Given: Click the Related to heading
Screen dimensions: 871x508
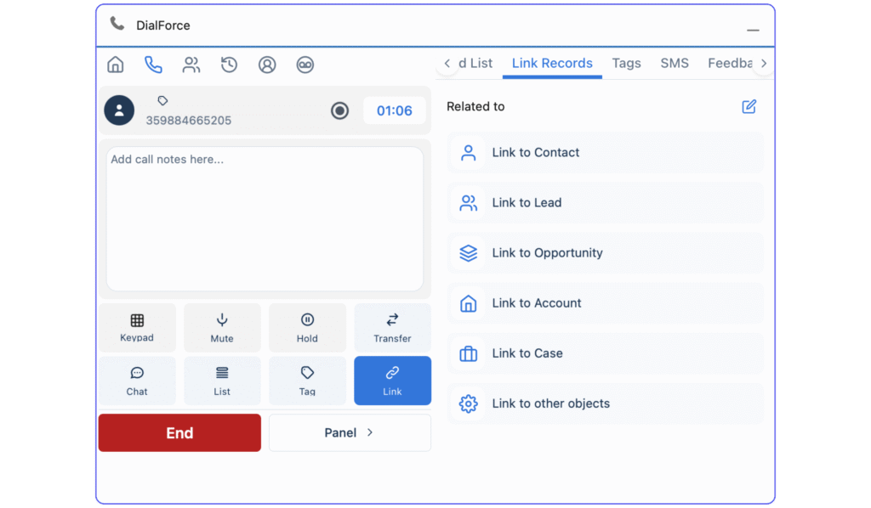Looking at the screenshot, I should click(x=475, y=106).
